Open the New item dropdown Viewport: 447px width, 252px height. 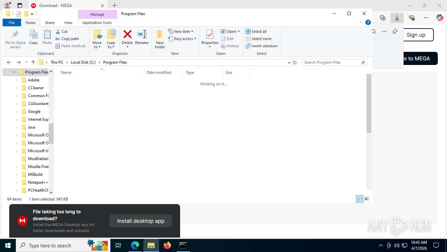(181, 31)
